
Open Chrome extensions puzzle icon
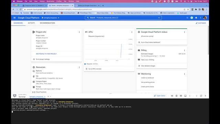pyautogui.click(x=196, y=9)
